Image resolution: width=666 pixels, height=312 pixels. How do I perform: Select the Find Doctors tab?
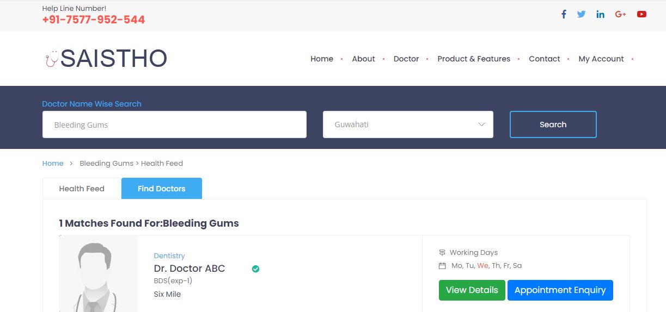[161, 189]
